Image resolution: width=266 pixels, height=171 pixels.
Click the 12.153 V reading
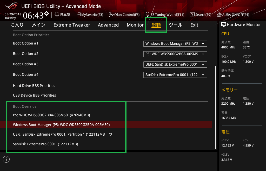coord(227,145)
